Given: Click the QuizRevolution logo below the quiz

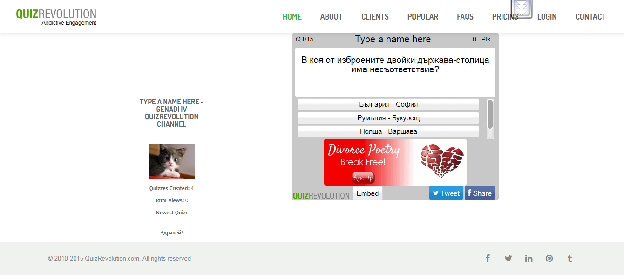Looking at the screenshot, I should click(321, 196).
